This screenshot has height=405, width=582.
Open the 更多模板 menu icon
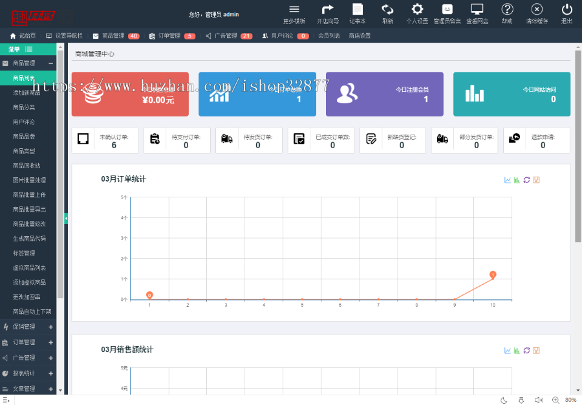point(294,10)
